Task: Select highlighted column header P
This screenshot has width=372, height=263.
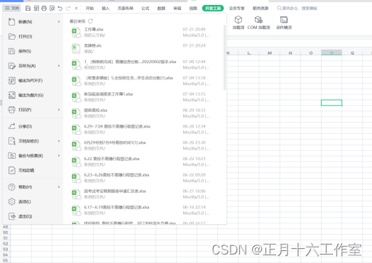Action: (x=332, y=52)
